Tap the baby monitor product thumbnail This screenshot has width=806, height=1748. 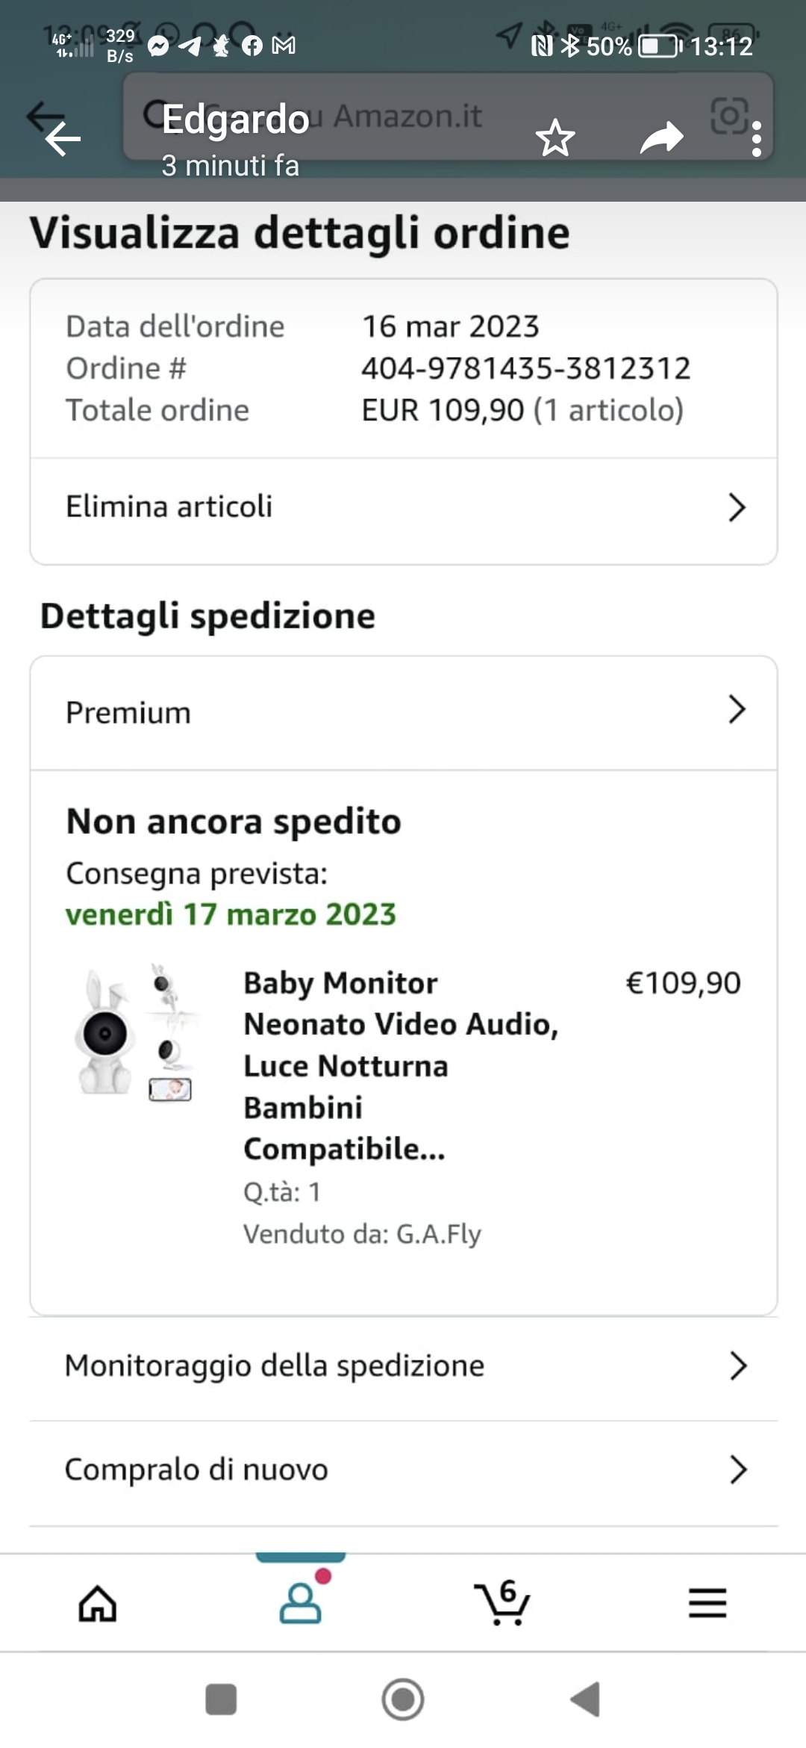click(136, 1032)
